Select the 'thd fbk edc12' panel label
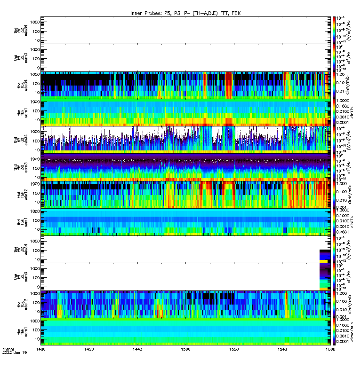 [x=23, y=195]
